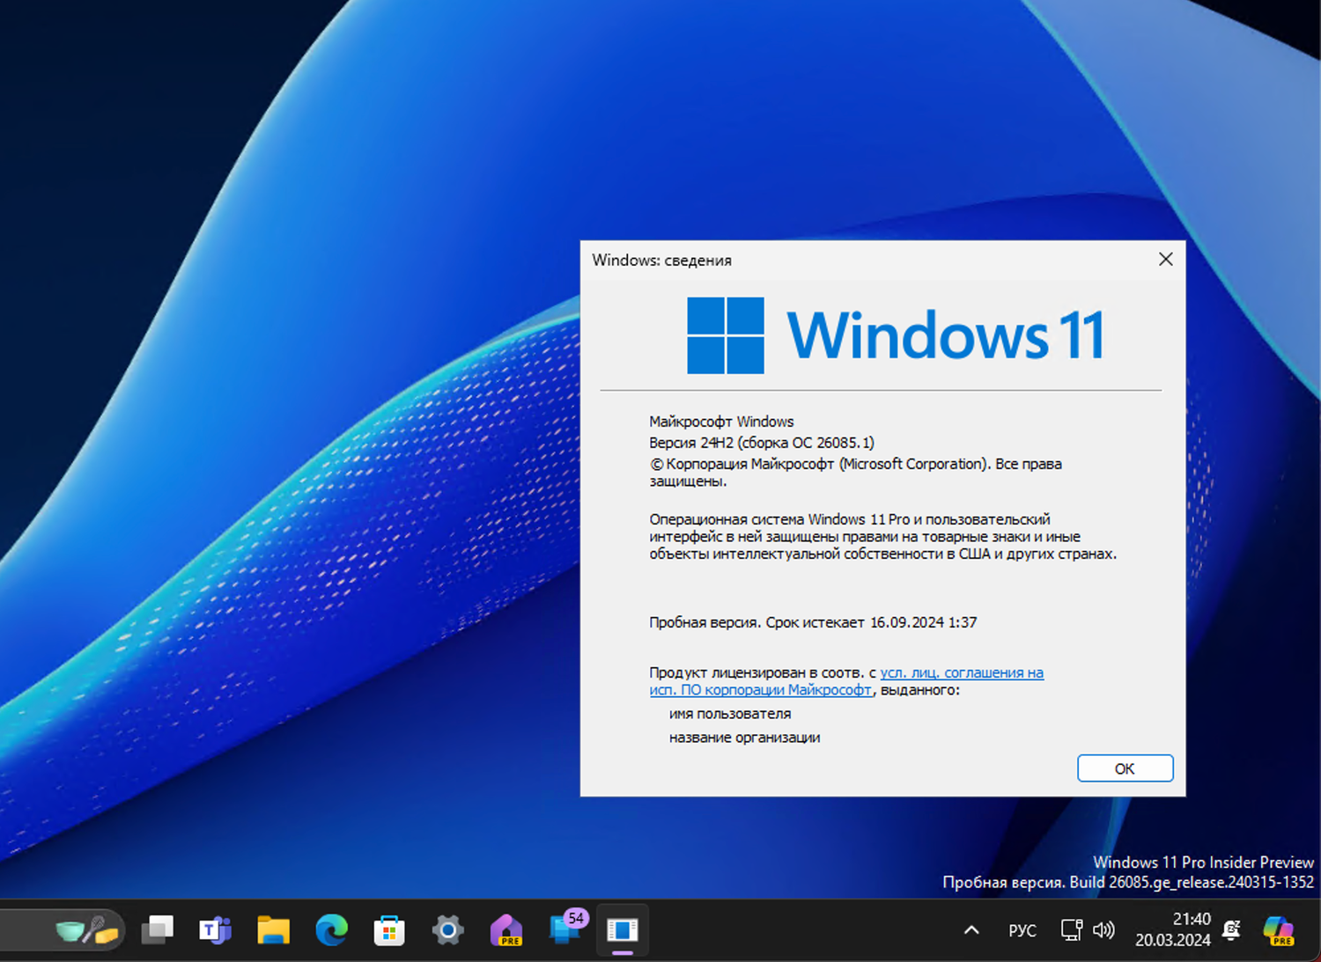Viewport: 1321px width, 962px height.
Task: Click the network icon in the system tray
Action: coord(1071,930)
